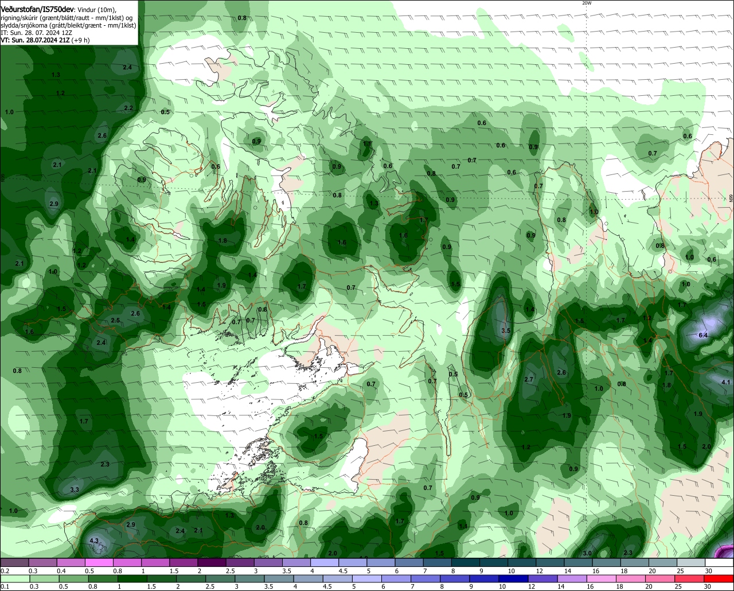The image size is (734, 591).
Task: Click the '4.5' label under the top legend row
Action: [343, 571]
